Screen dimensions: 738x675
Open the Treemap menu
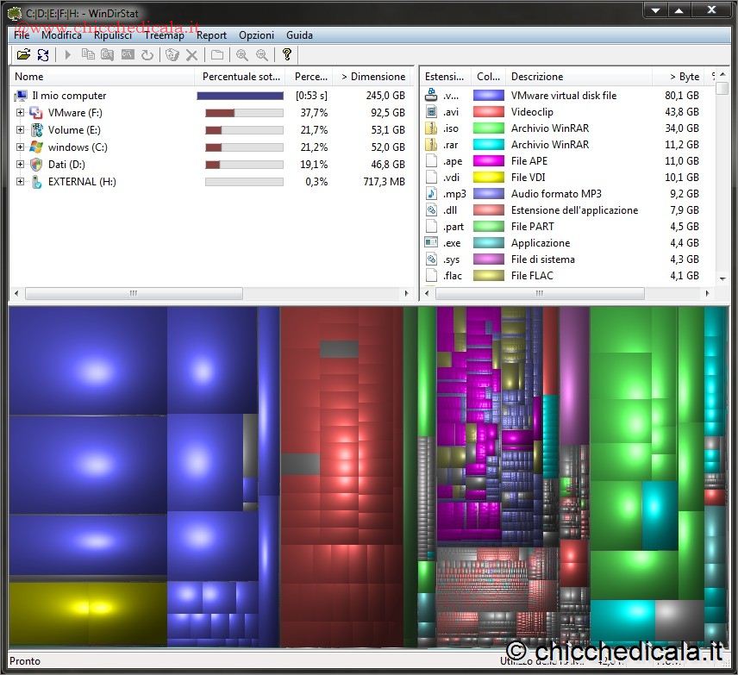pyautogui.click(x=164, y=35)
